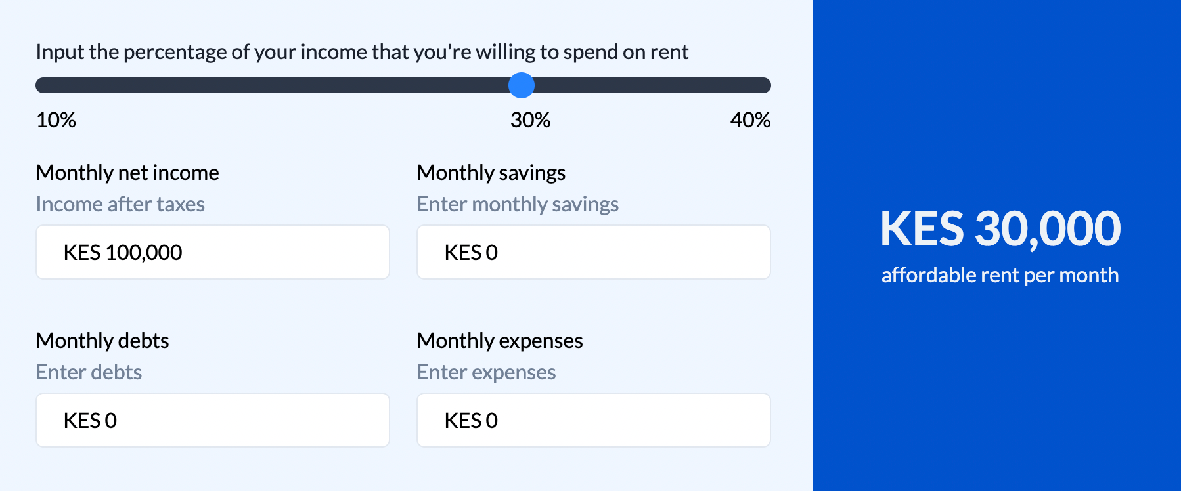Viewport: 1181px width, 491px height.
Task: Click the "Monthly savings" label
Action: 491,173
